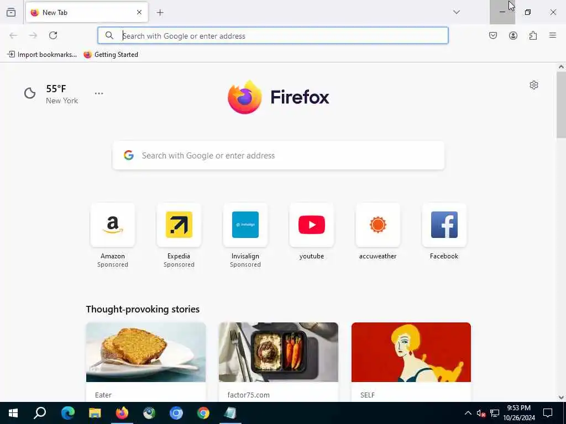
Task: Open weather widget options menu
Action: [x=99, y=93]
